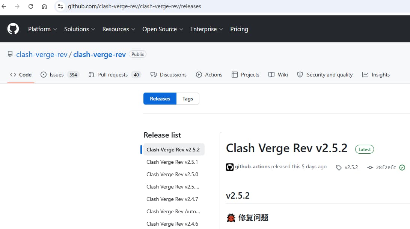Click the tag icon beside v2.5.2

339,168
